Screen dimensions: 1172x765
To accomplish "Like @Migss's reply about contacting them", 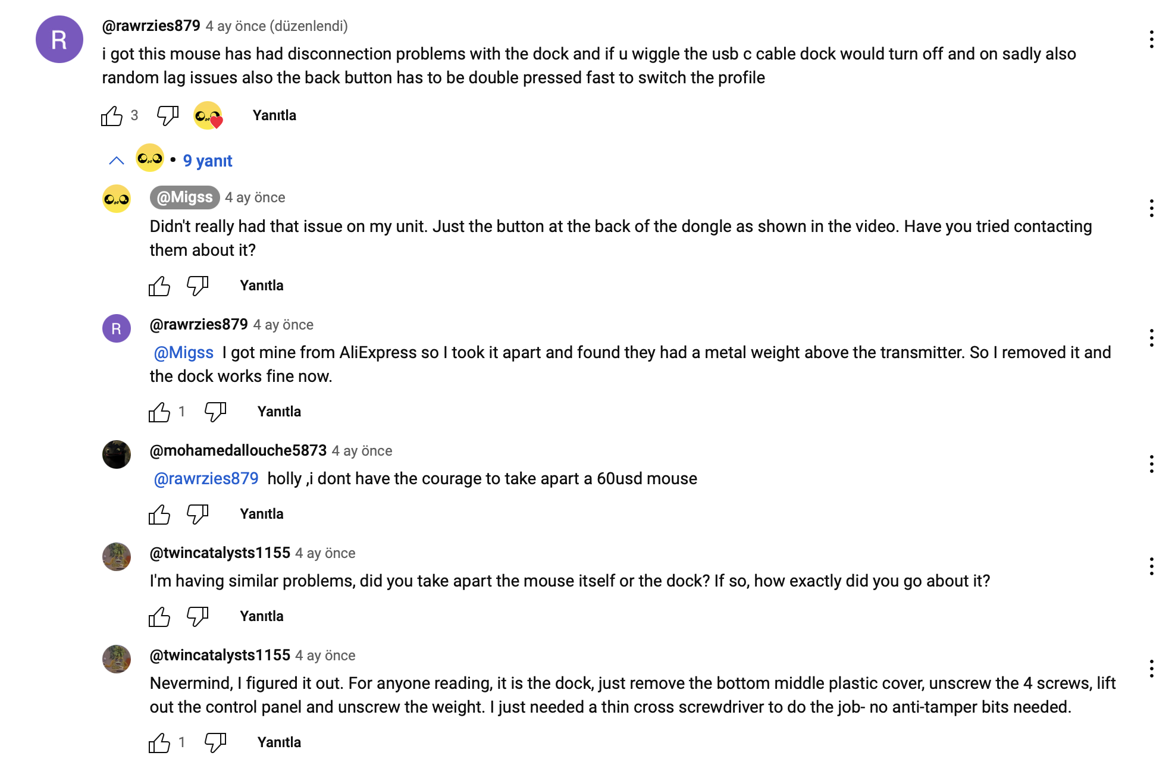I will 159,286.
